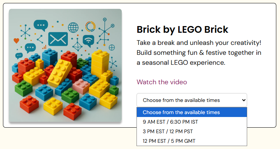Image resolution: width=280 pixels, height=149 pixels.
Task: Click the dropdown arrow on the times selector
Action: [x=243, y=100]
